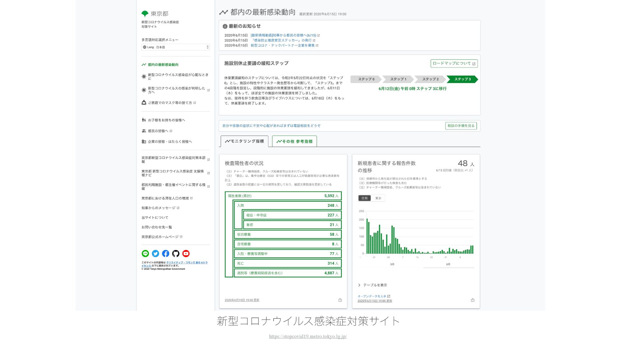Screen dimensions: 618x347
Task: Open the Lang 日本語 language dropdown
Action: [x=175, y=47]
